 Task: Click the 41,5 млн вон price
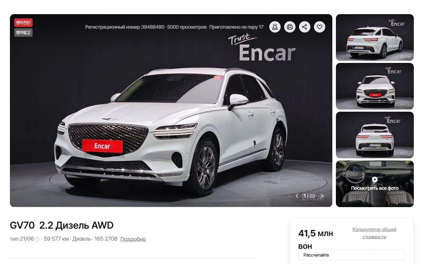(x=316, y=240)
